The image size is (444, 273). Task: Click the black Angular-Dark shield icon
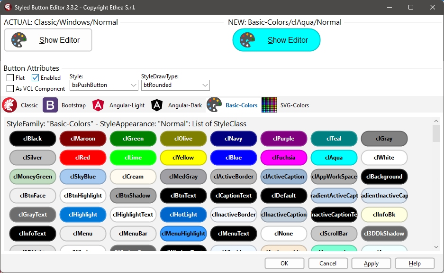[x=156, y=105]
